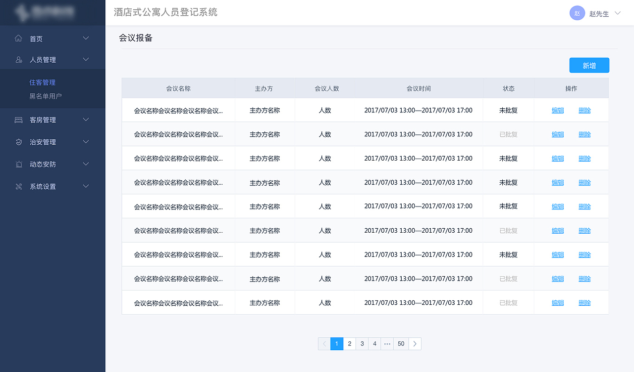Expand the 首页 menu chevron
Viewport: 634px width, 372px height.
point(86,39)
